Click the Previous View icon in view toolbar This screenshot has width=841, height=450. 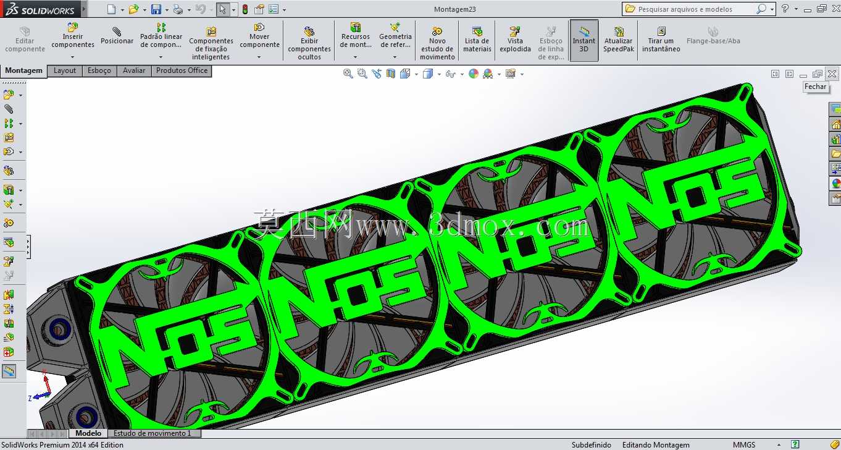pos(377,74)
